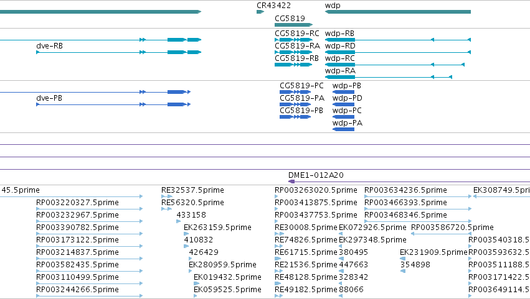Click RP003466393.5prime label

(x=405, y=203)
